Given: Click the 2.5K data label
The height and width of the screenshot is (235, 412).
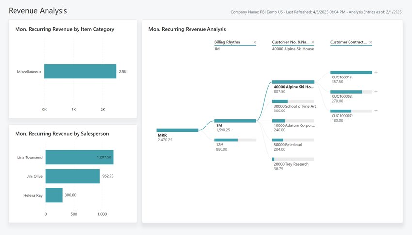Looking at the screenshot, I should click(123, 71).
